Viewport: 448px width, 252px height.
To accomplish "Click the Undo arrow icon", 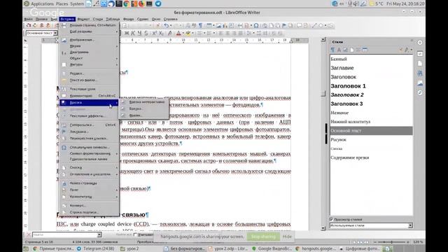I will tap(166, 26).
